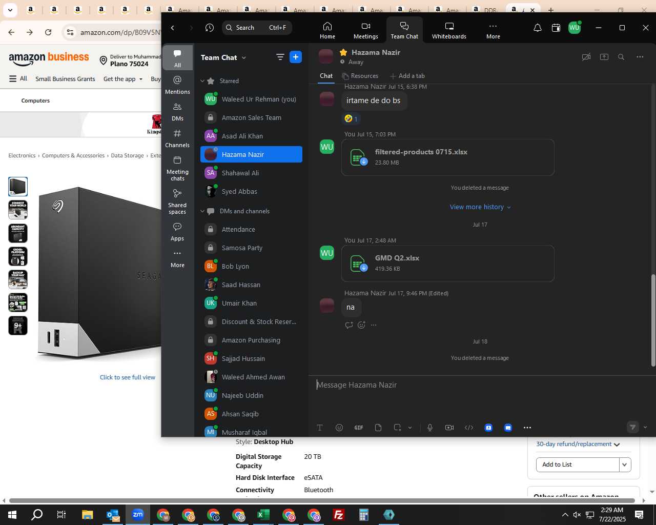The width and height of the screenshot is (656, 525).
Task: Open the Meetings tab
Action: click(x=366, y=30)
